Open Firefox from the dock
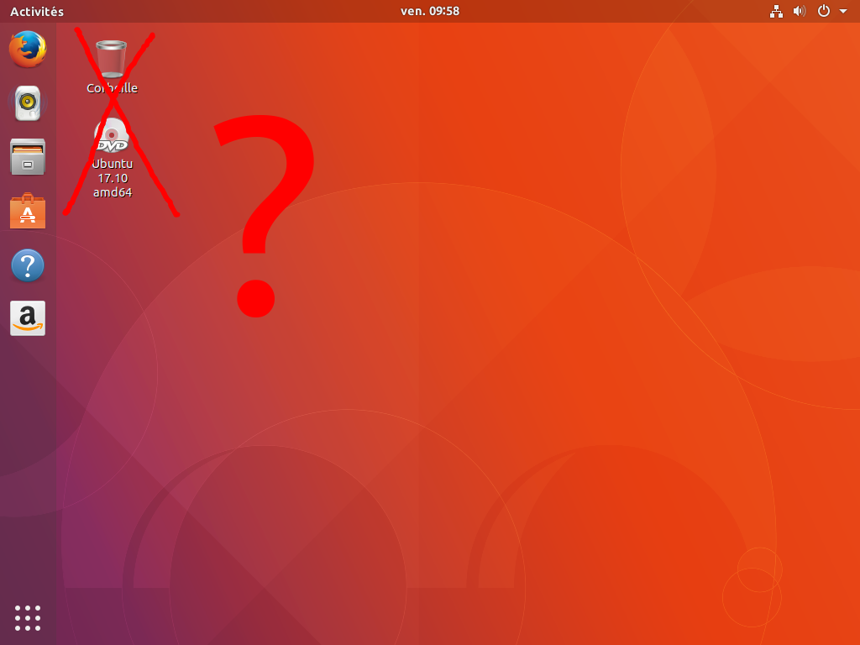The width and height of the screenshot is (860, 645). point(27,49)
